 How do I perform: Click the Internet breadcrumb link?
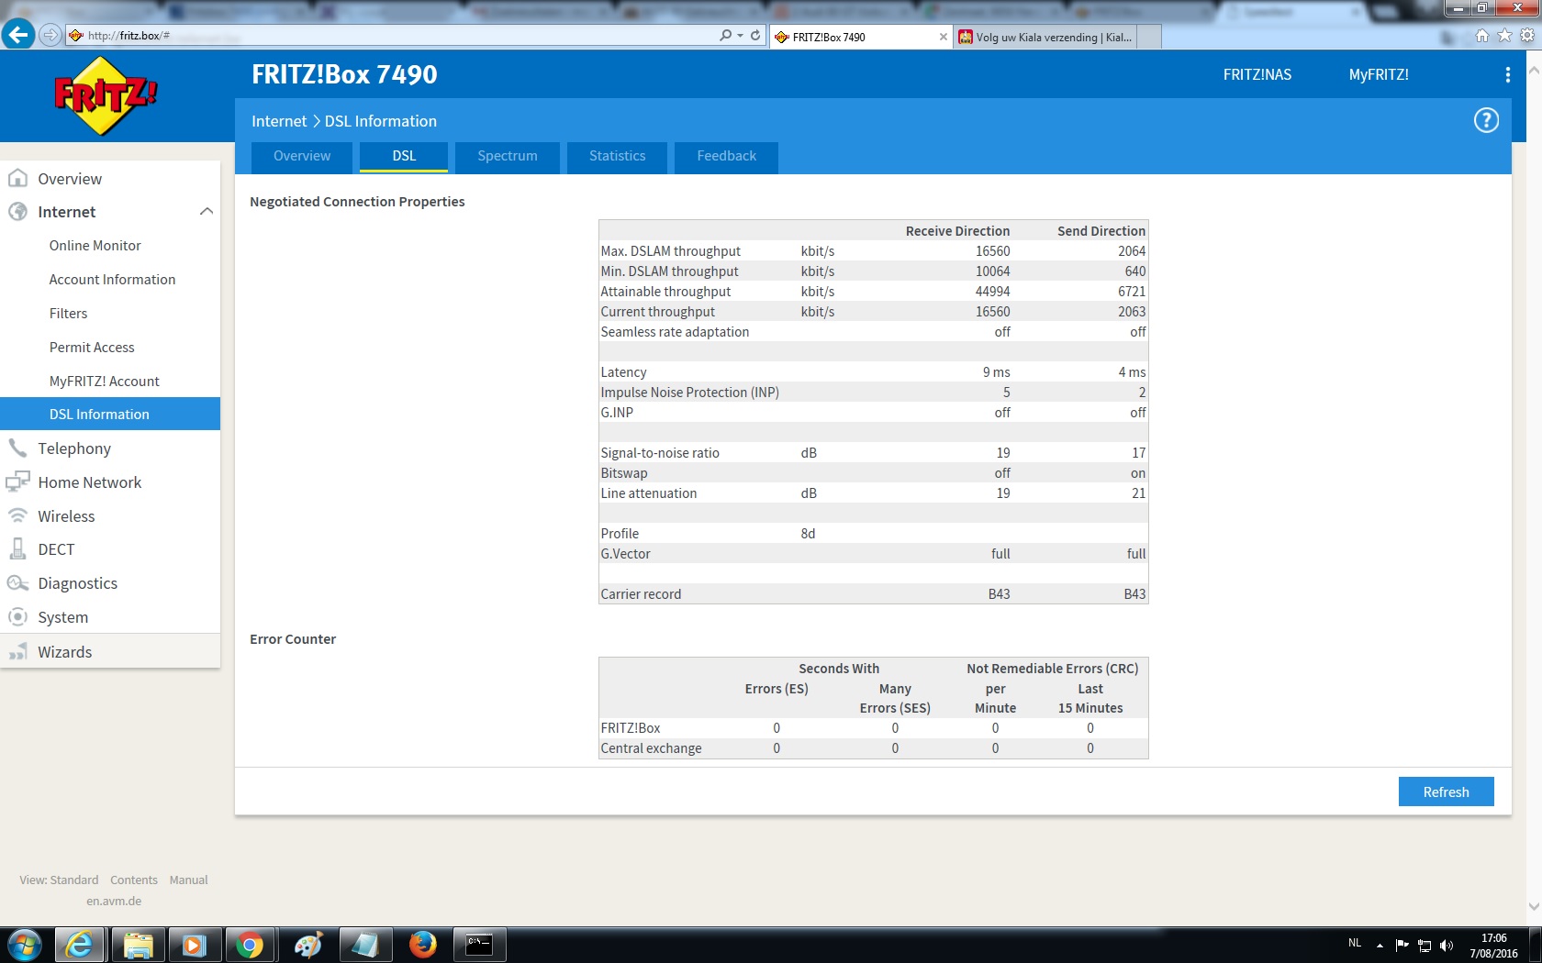click(x=279, y=121)
